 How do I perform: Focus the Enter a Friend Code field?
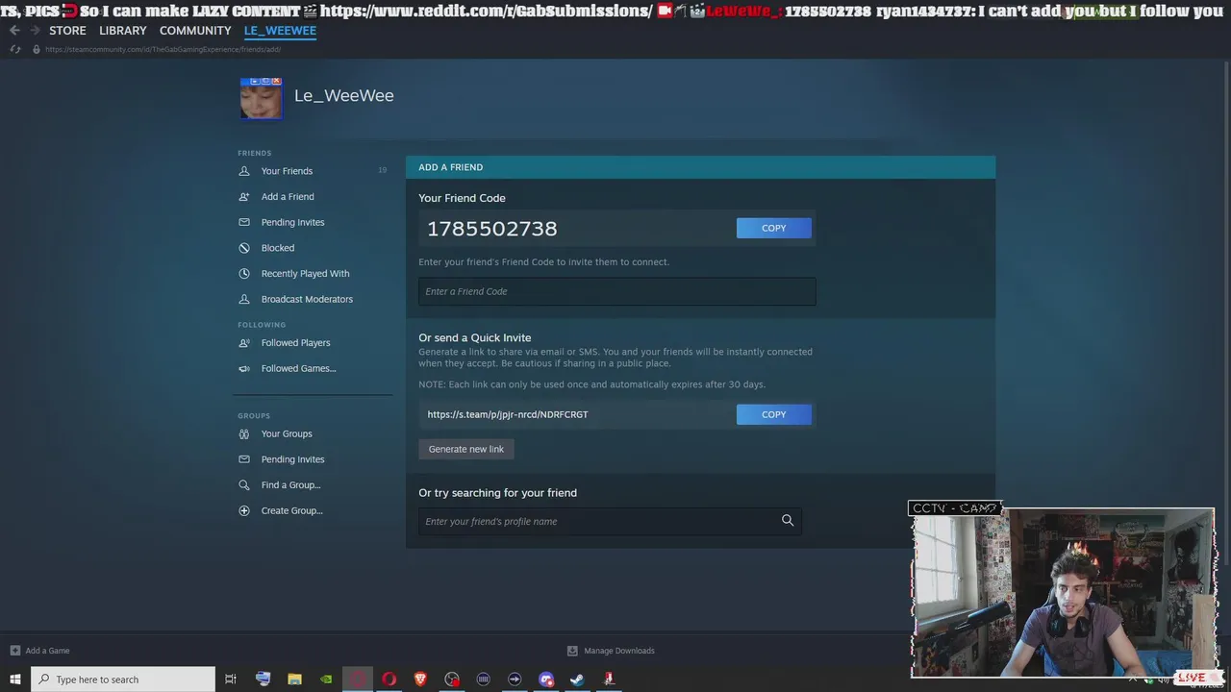click(x=616, y=291)
